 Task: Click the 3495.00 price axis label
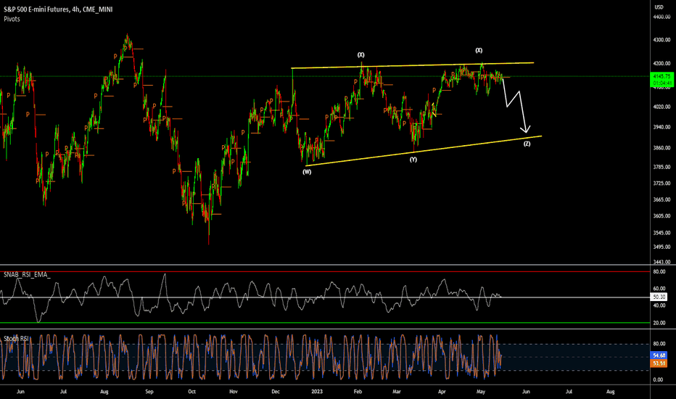661,247
